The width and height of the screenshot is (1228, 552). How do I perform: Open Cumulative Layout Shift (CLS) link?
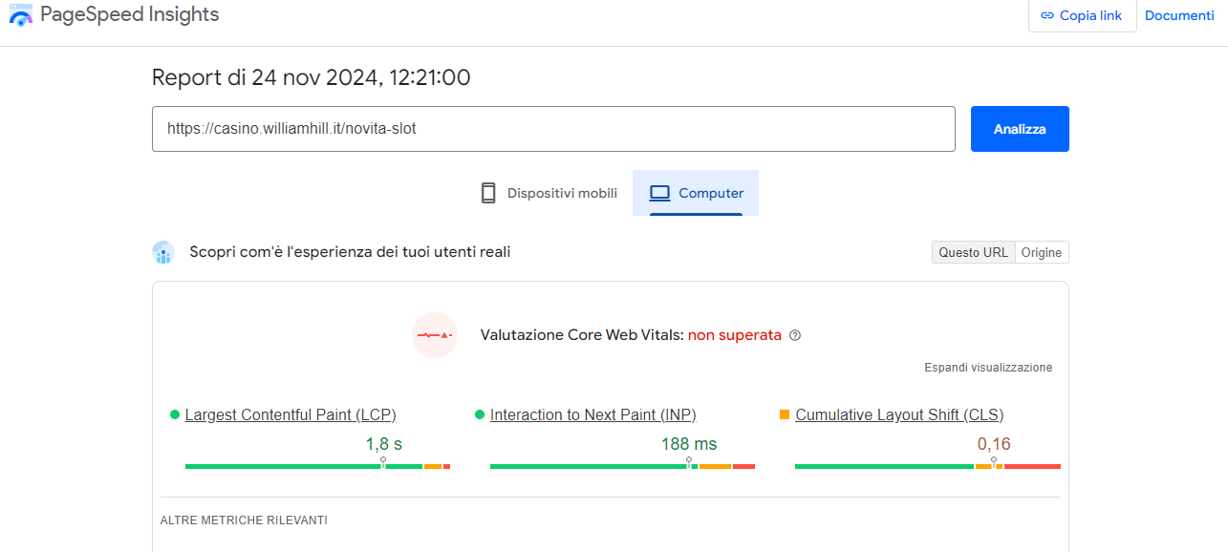pos(899,414)
